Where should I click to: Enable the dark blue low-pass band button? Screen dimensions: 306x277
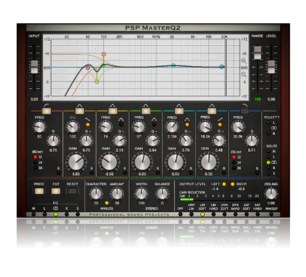point(245,111)
